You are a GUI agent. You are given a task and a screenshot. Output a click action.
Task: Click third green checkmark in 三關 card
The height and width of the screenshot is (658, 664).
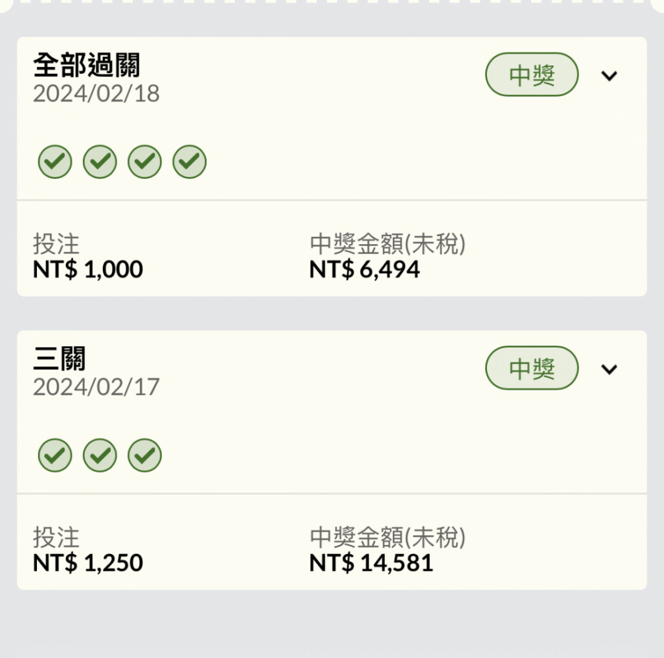click(145, 455)
